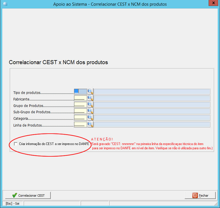
Task: Click the Tipo de produtos description box
Action: [152, 91]
